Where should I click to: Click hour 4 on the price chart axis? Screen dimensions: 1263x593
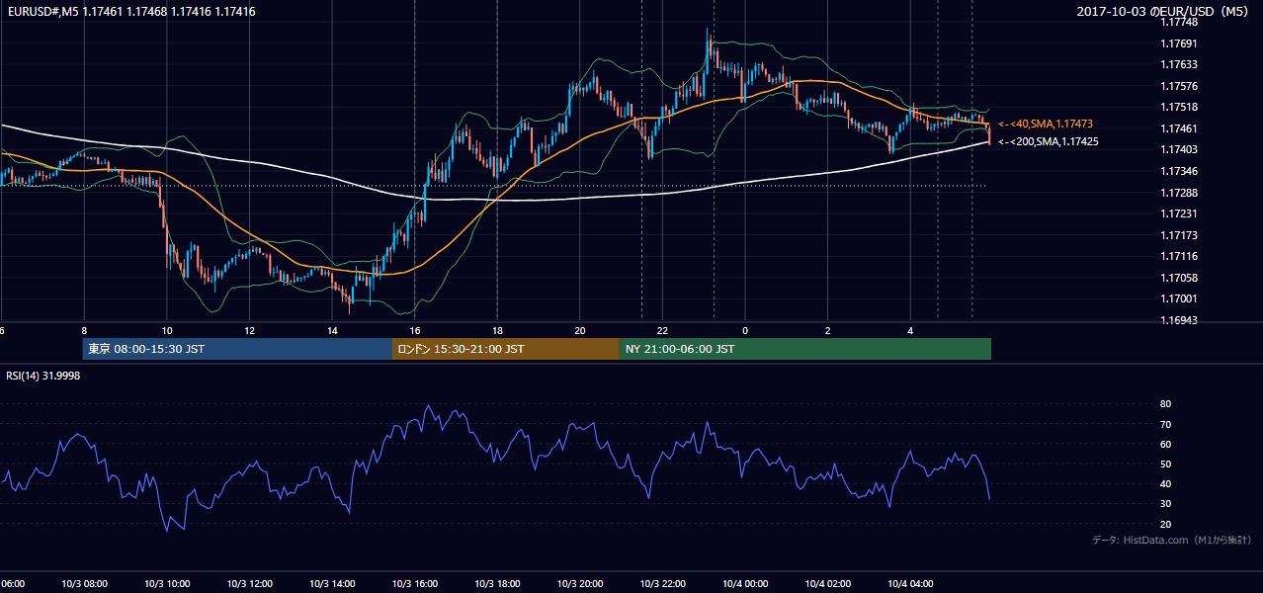click(910, 330)
